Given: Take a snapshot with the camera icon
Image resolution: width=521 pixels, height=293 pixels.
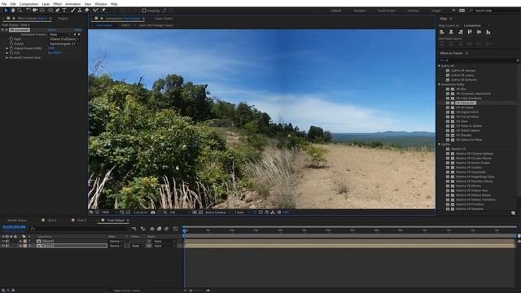Looking at the screenshot, I should pos(153,212).
